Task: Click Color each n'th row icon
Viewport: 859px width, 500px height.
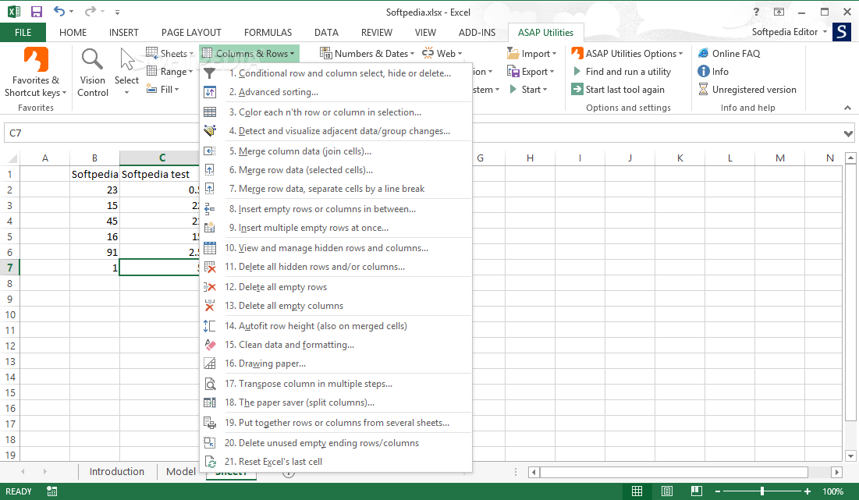Action: click(209, 112)
